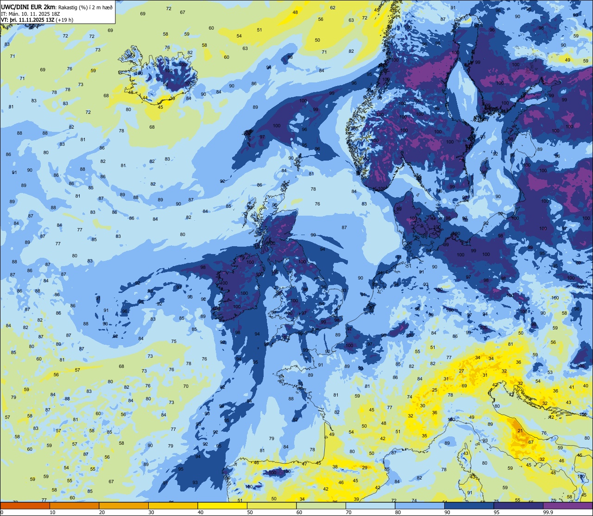Click the purple legend segment above 99.9

[568, 506]
